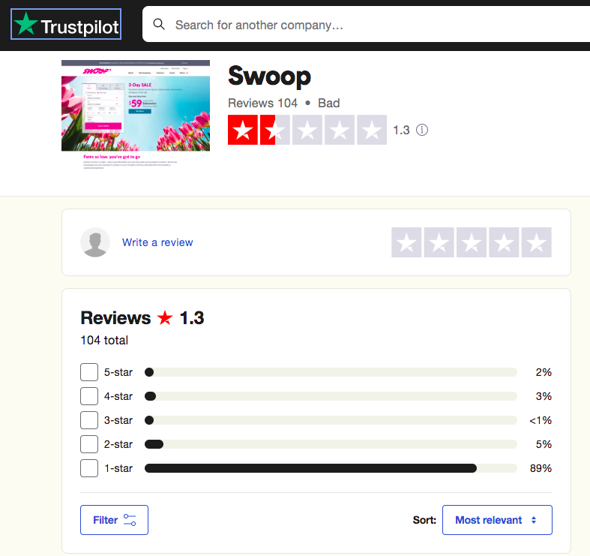Rate three stars in review box
Viewport: 590px width, 556px height.
(x=471, y=242)
